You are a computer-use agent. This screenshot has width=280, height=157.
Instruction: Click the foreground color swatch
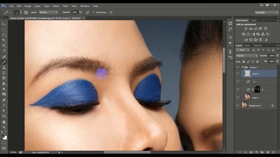click(3, 136)
